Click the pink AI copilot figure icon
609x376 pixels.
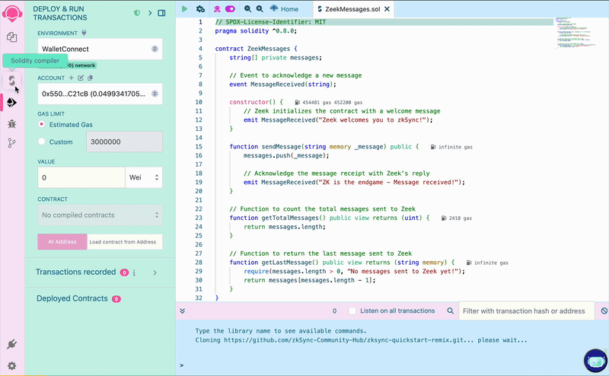tap(217, 8)
